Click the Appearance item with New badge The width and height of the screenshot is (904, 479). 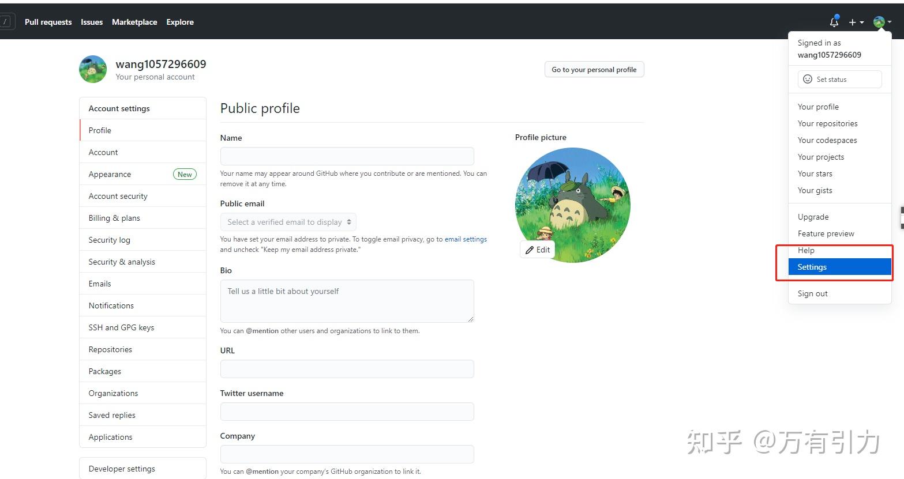point(110,174)
